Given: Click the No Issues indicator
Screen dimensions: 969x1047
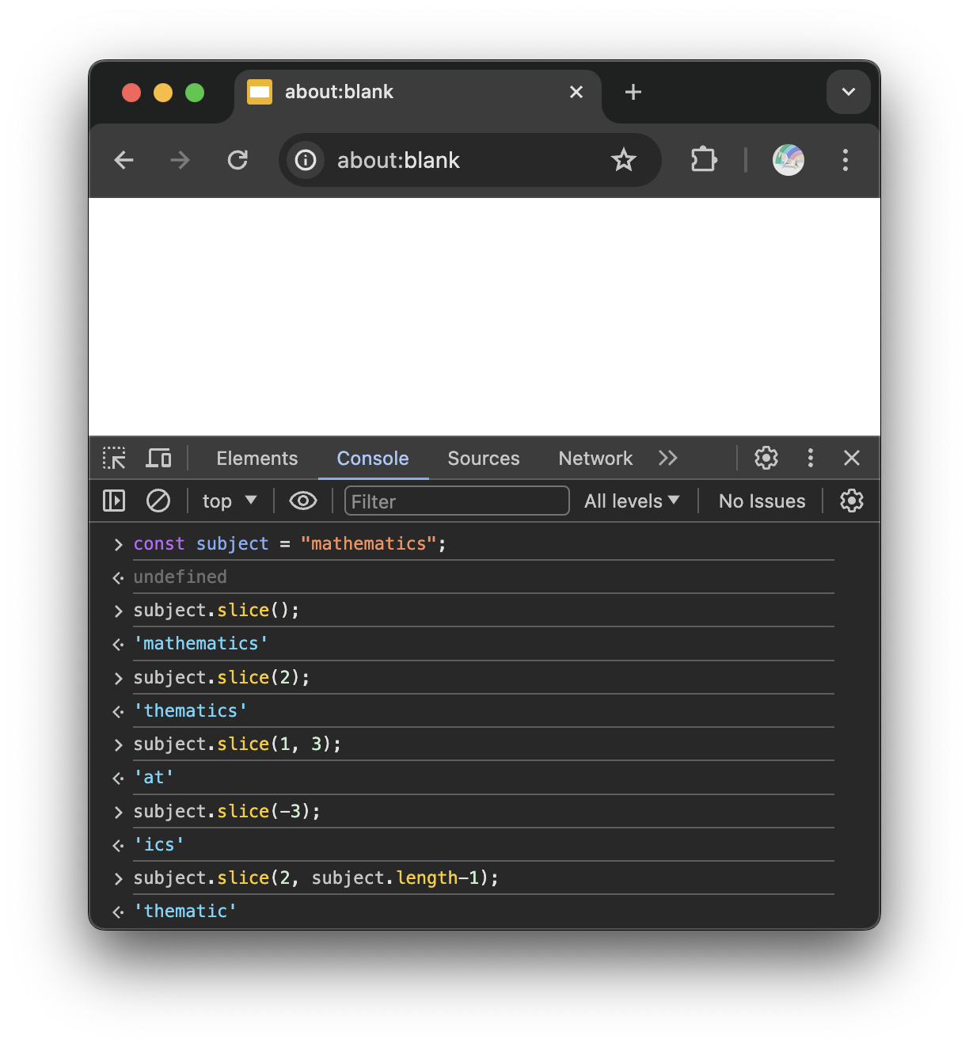Looking at the screenshot, I should [x=762, y=501].
